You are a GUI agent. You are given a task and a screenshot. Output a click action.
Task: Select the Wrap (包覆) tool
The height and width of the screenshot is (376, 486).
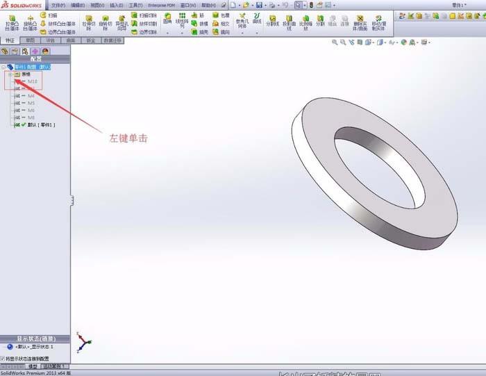(x=221, y=15)
